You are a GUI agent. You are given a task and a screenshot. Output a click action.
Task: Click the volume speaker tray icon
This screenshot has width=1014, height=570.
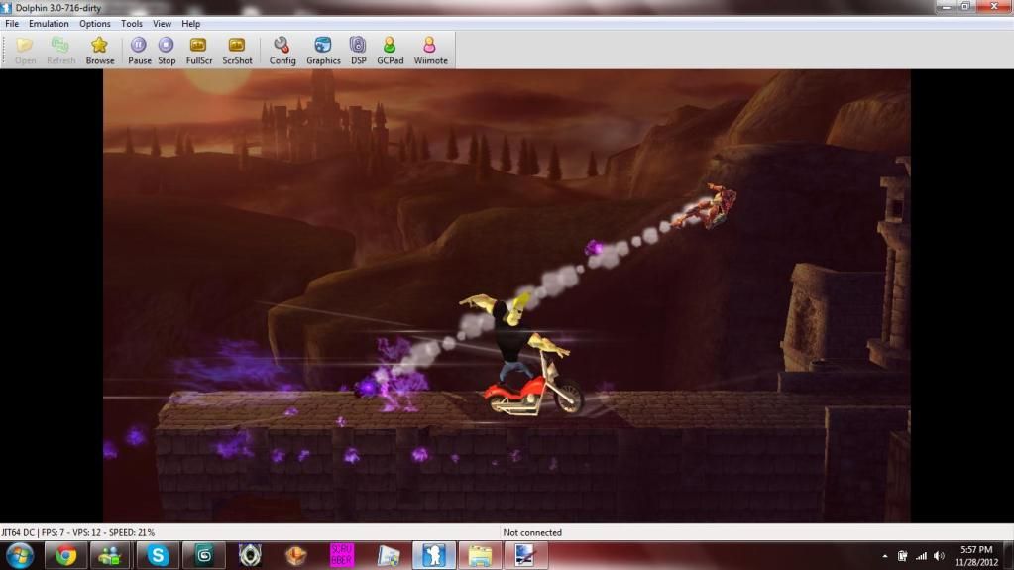pyautogui.click(x=939, y=556)
